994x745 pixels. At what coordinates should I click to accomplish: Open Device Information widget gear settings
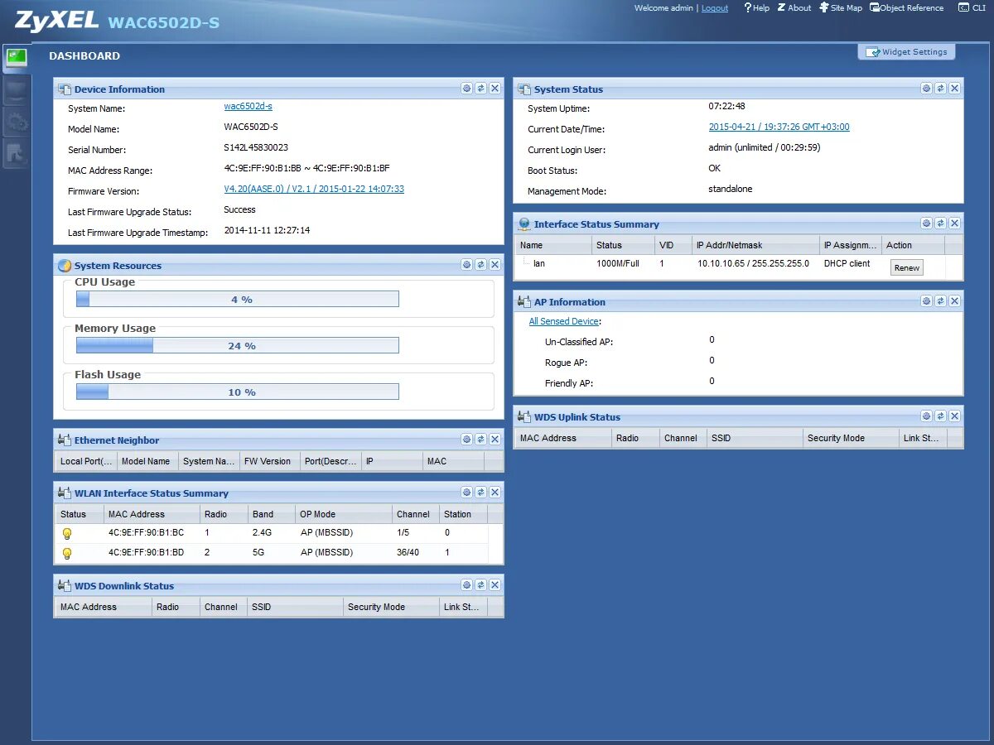pos(466,89)
